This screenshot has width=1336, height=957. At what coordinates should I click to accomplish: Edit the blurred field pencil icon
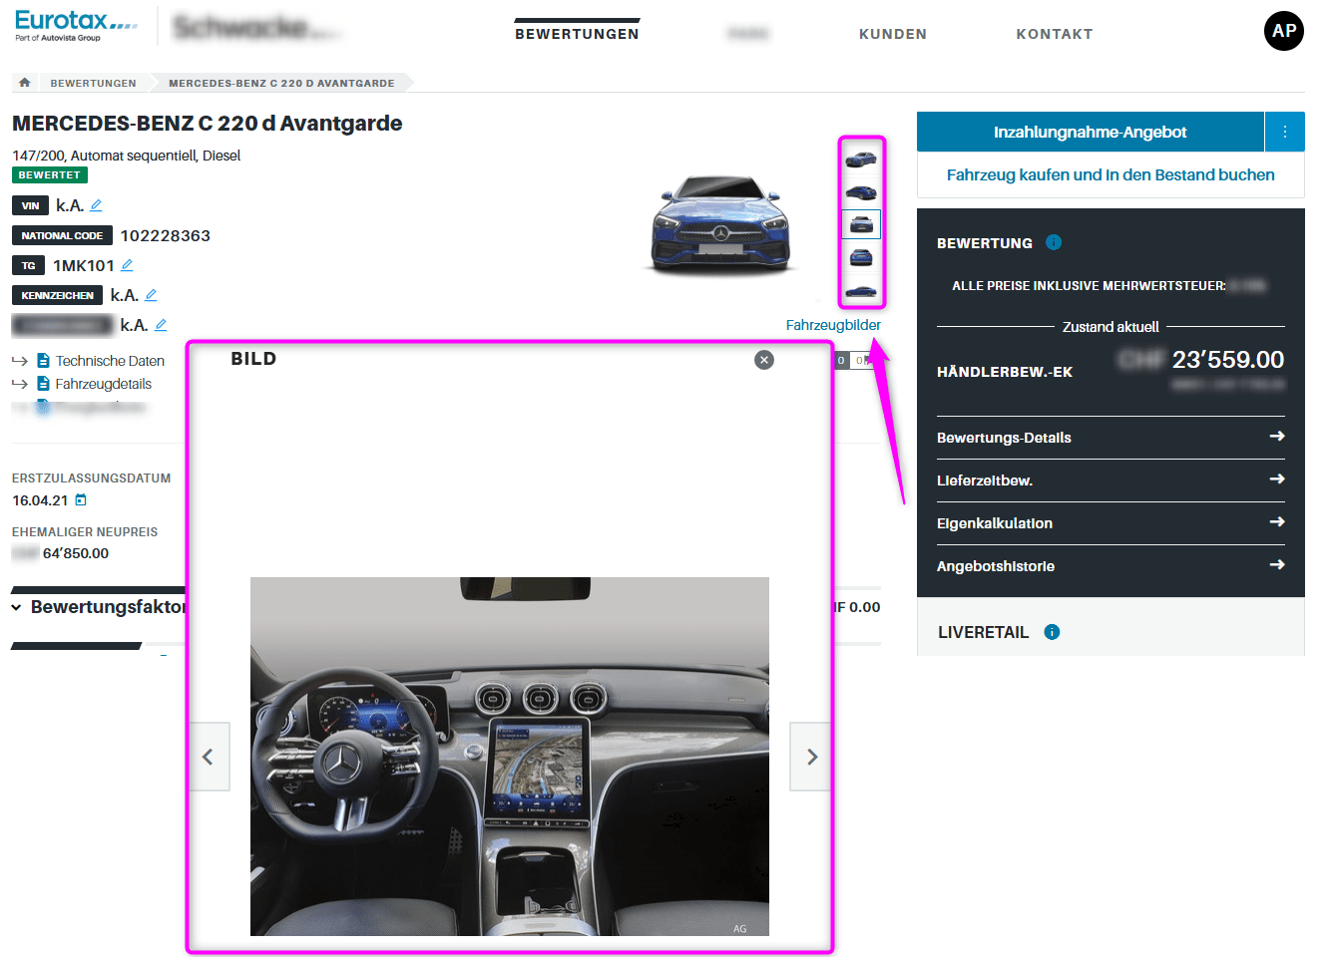click(x=161, y=325)
